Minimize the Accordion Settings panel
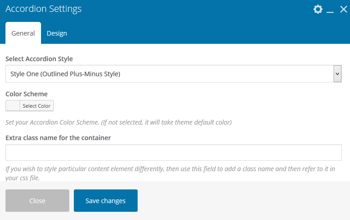The width and height of the screenshot is (350, 220). pos(331,10)
